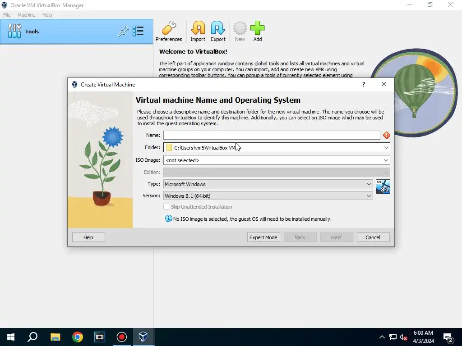Image resolution: width=462 pixels, height=346 pixels.
Task: Open the Preferences toolbar button
Action: [169, 31]
